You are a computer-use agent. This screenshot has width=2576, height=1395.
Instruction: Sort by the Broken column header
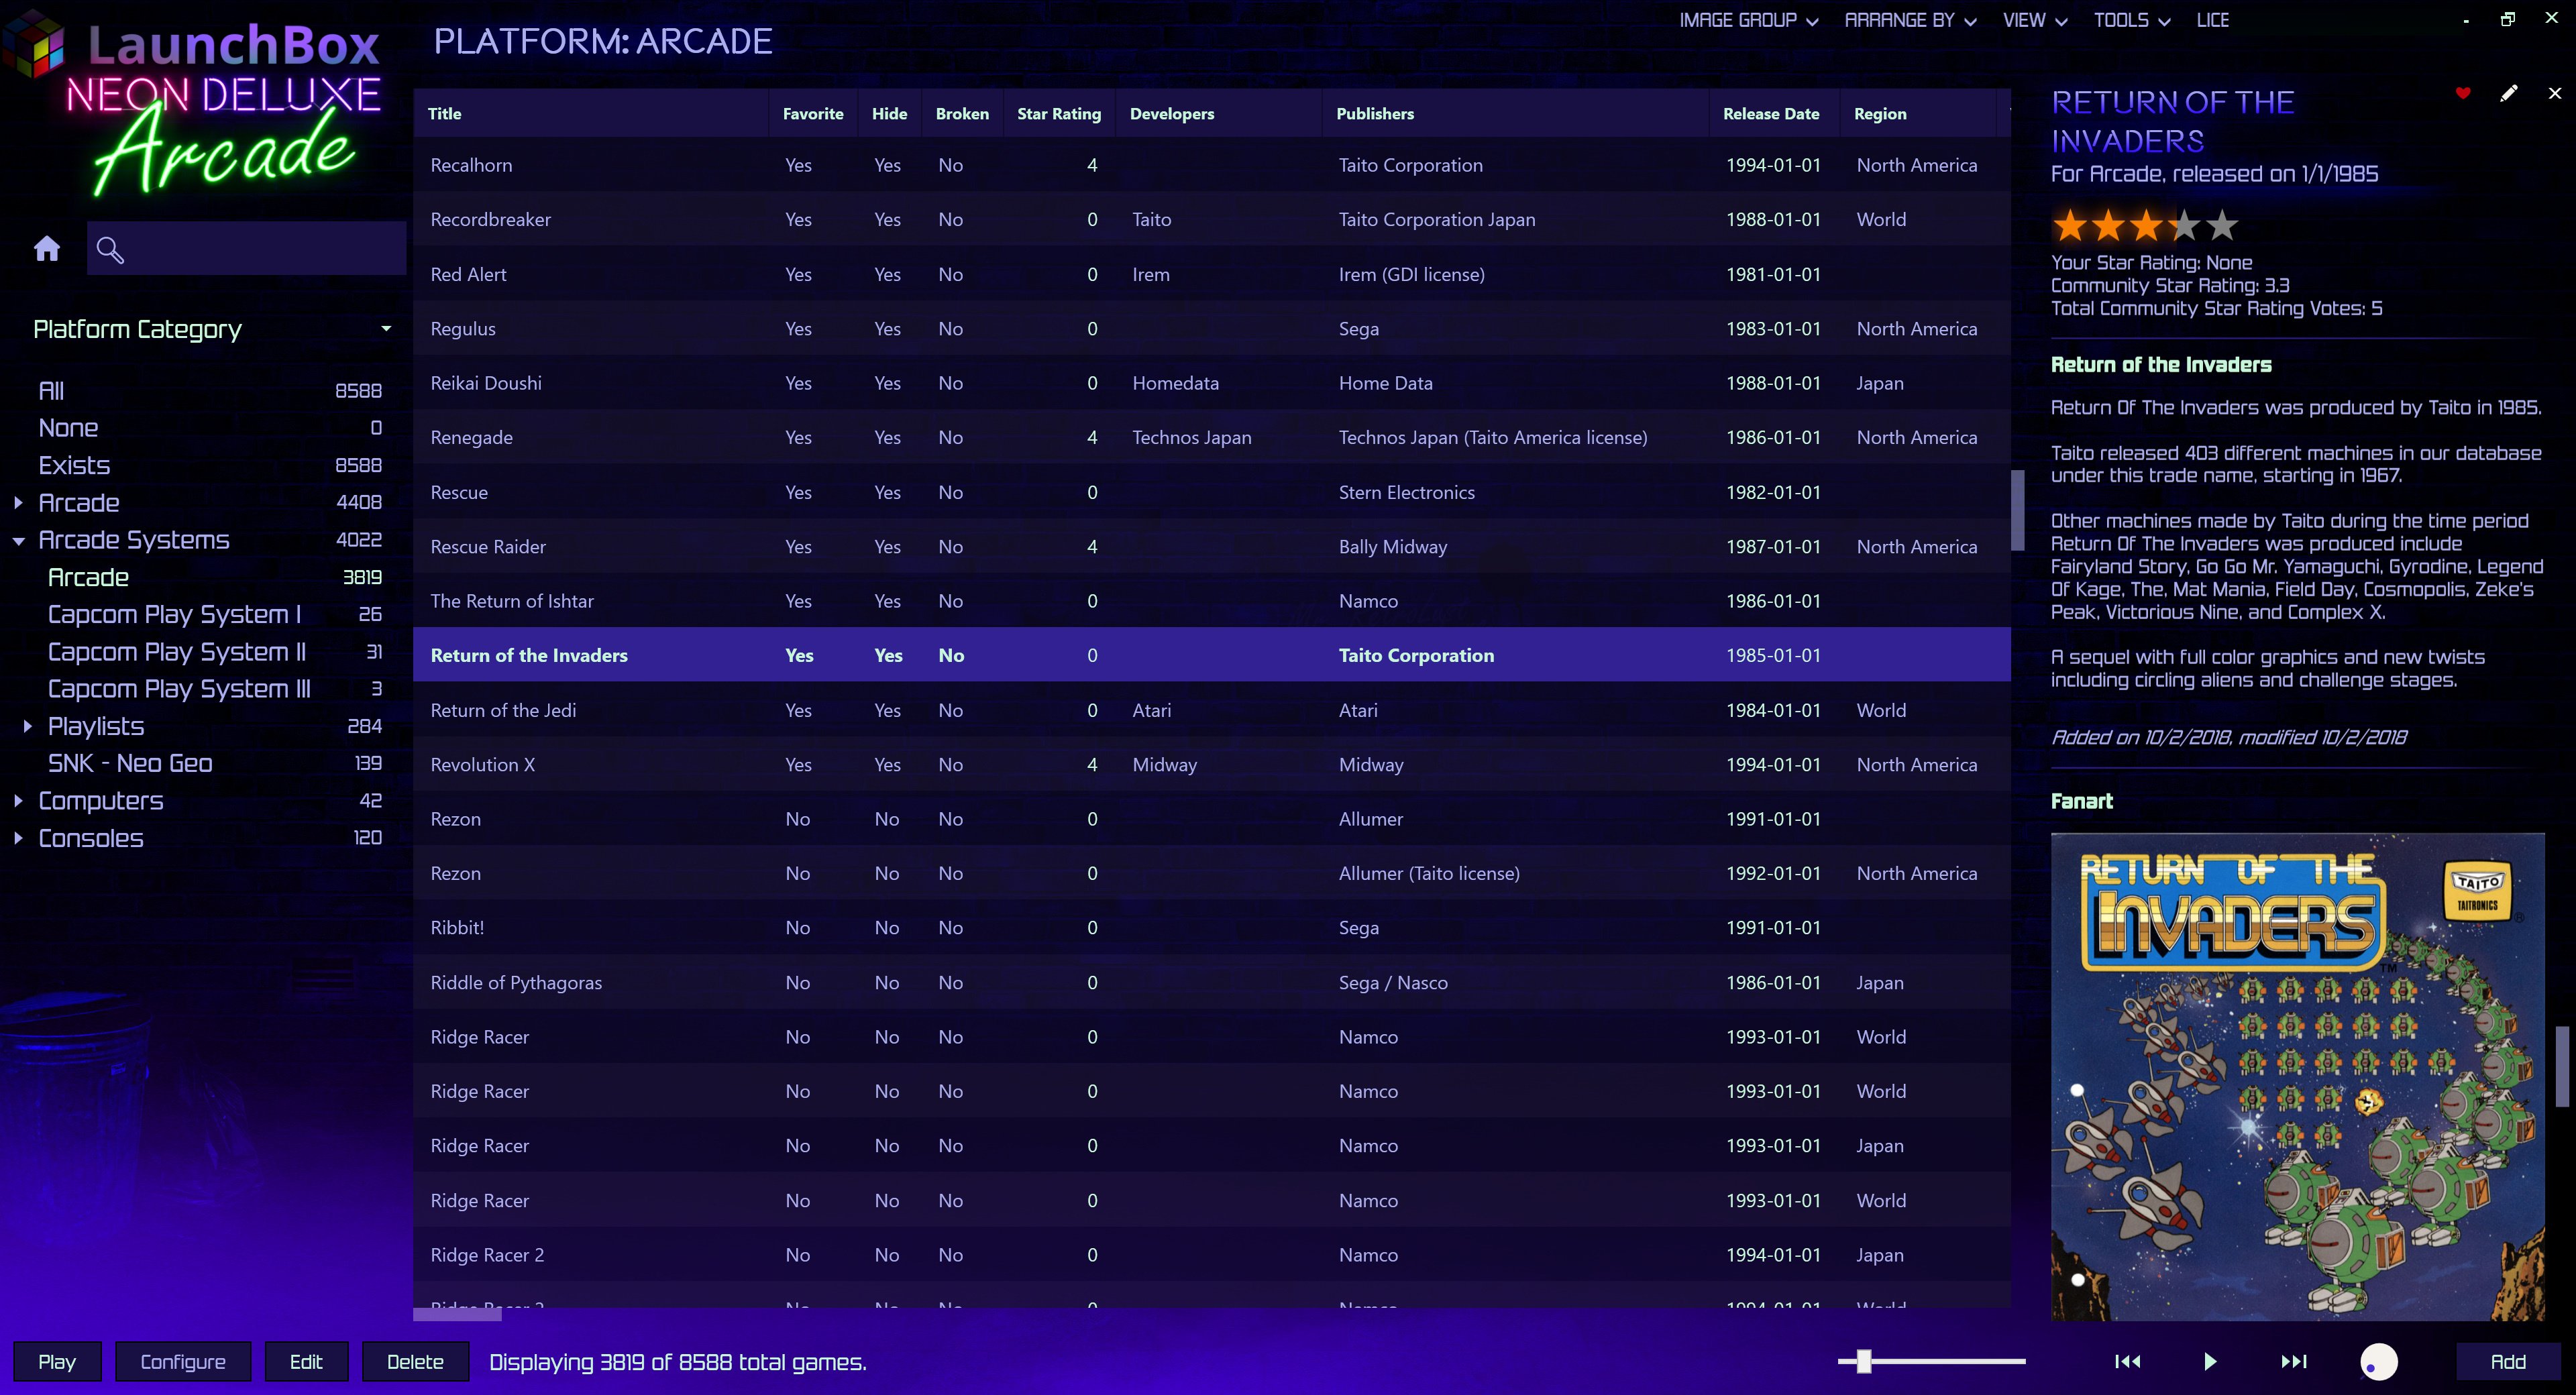point(962,114)
